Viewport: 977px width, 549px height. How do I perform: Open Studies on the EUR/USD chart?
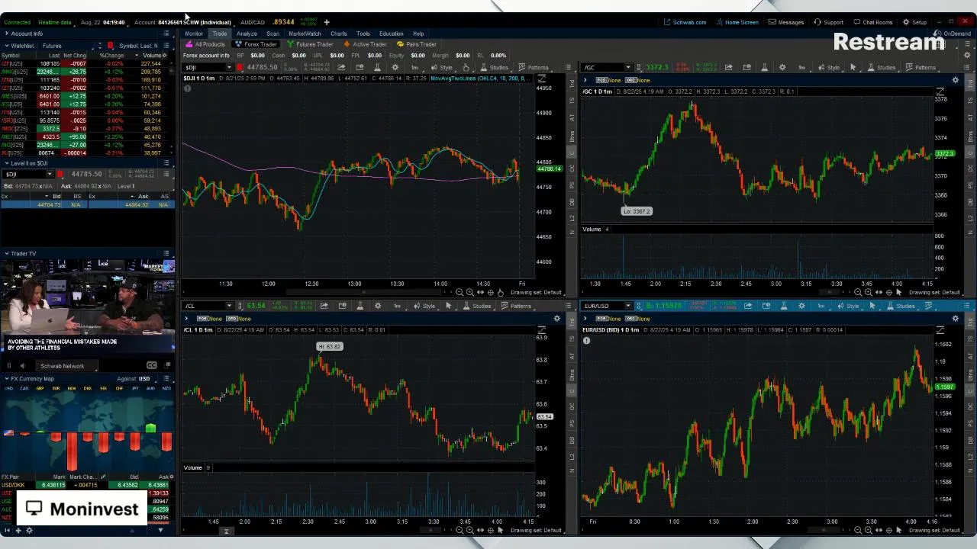[x=901, y=306]
